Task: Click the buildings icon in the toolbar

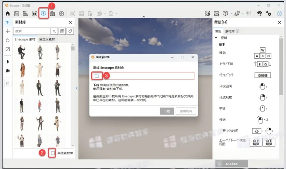Action: pyautogui.click(x=53, y=13)
